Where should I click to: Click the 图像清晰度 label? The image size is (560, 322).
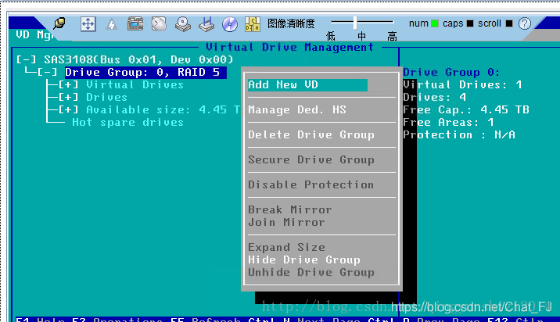click(291, 23)
